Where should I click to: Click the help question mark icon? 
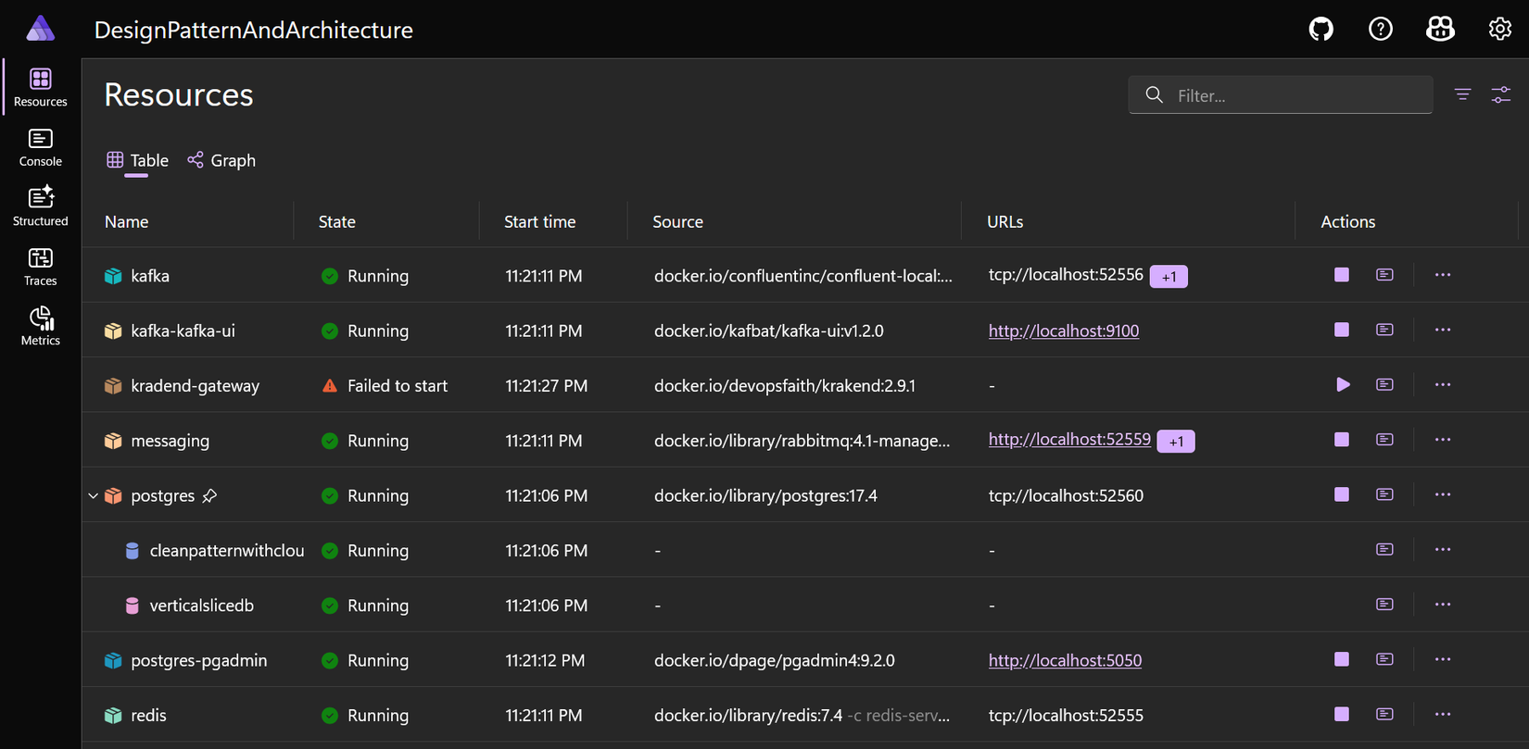(1380, 30)
